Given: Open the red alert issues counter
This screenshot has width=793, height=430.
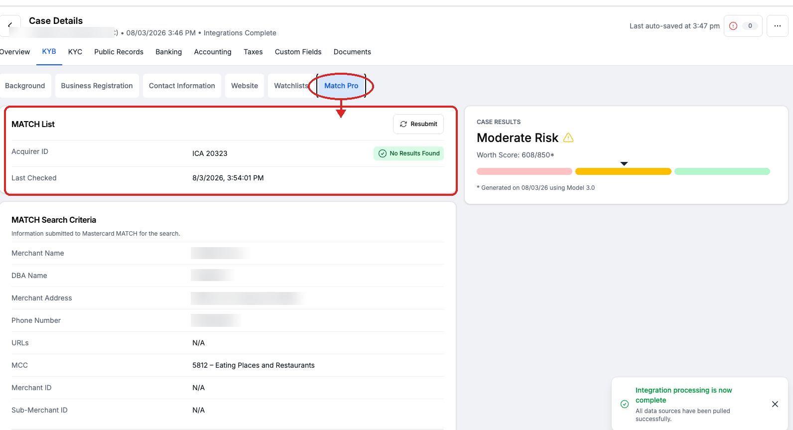Looking at the screenshot, I should point(743,26).
